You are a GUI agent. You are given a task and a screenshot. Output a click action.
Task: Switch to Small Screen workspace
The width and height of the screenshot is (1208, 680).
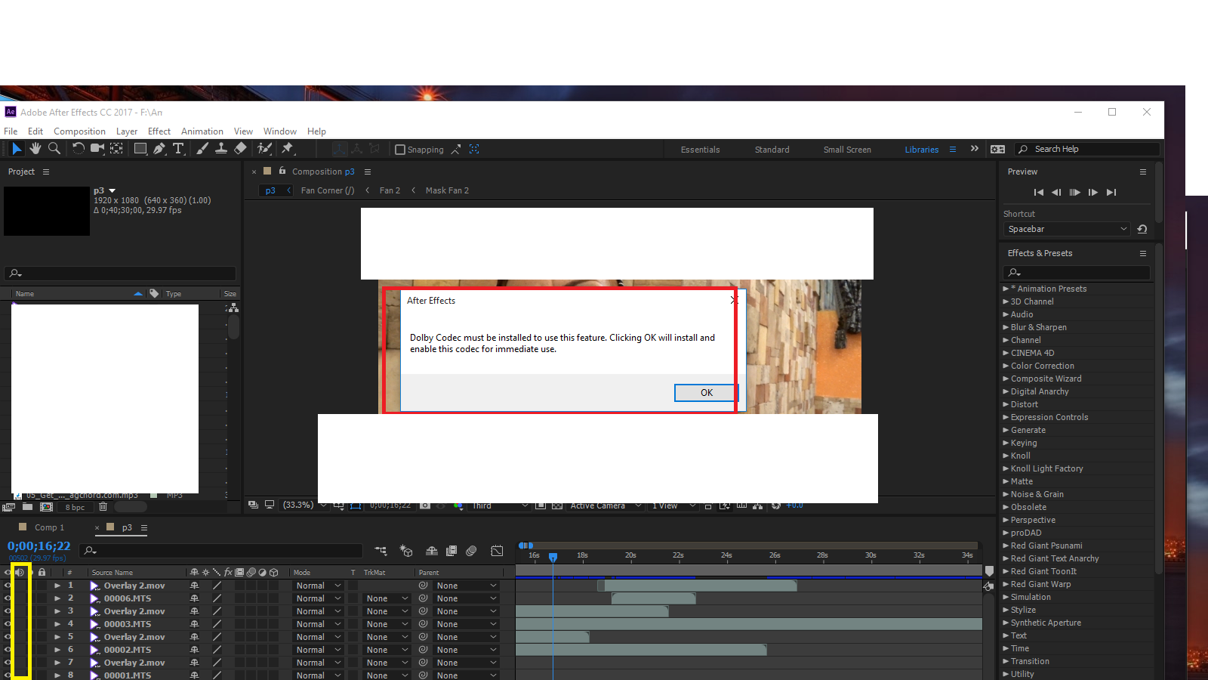click(x=847, y=150)
